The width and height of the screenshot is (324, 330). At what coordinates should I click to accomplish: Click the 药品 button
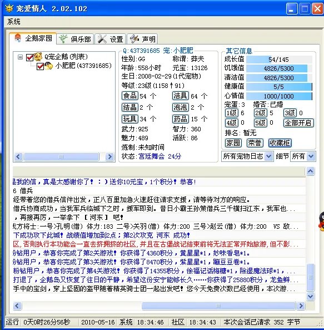point(181,119)
